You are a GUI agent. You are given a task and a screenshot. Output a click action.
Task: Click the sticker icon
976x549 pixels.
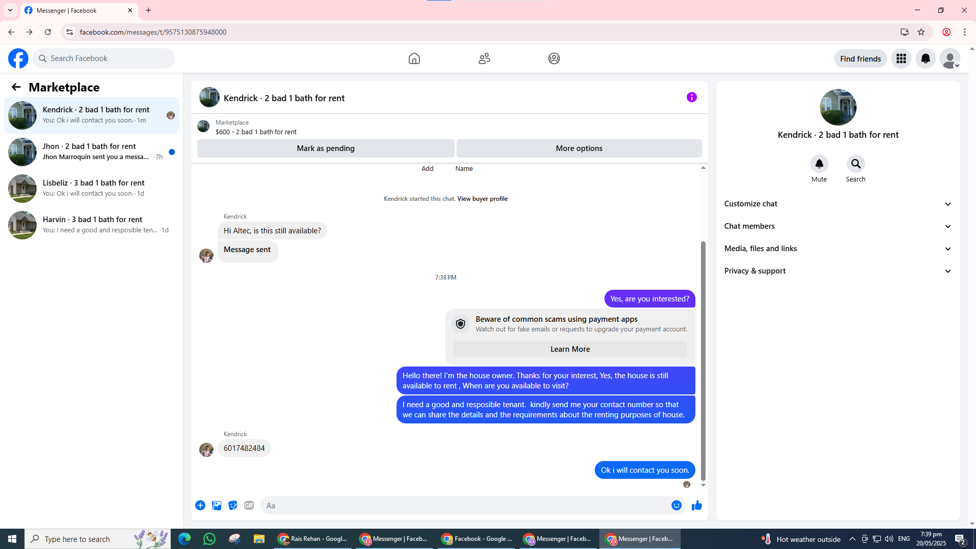coord(233,505)
